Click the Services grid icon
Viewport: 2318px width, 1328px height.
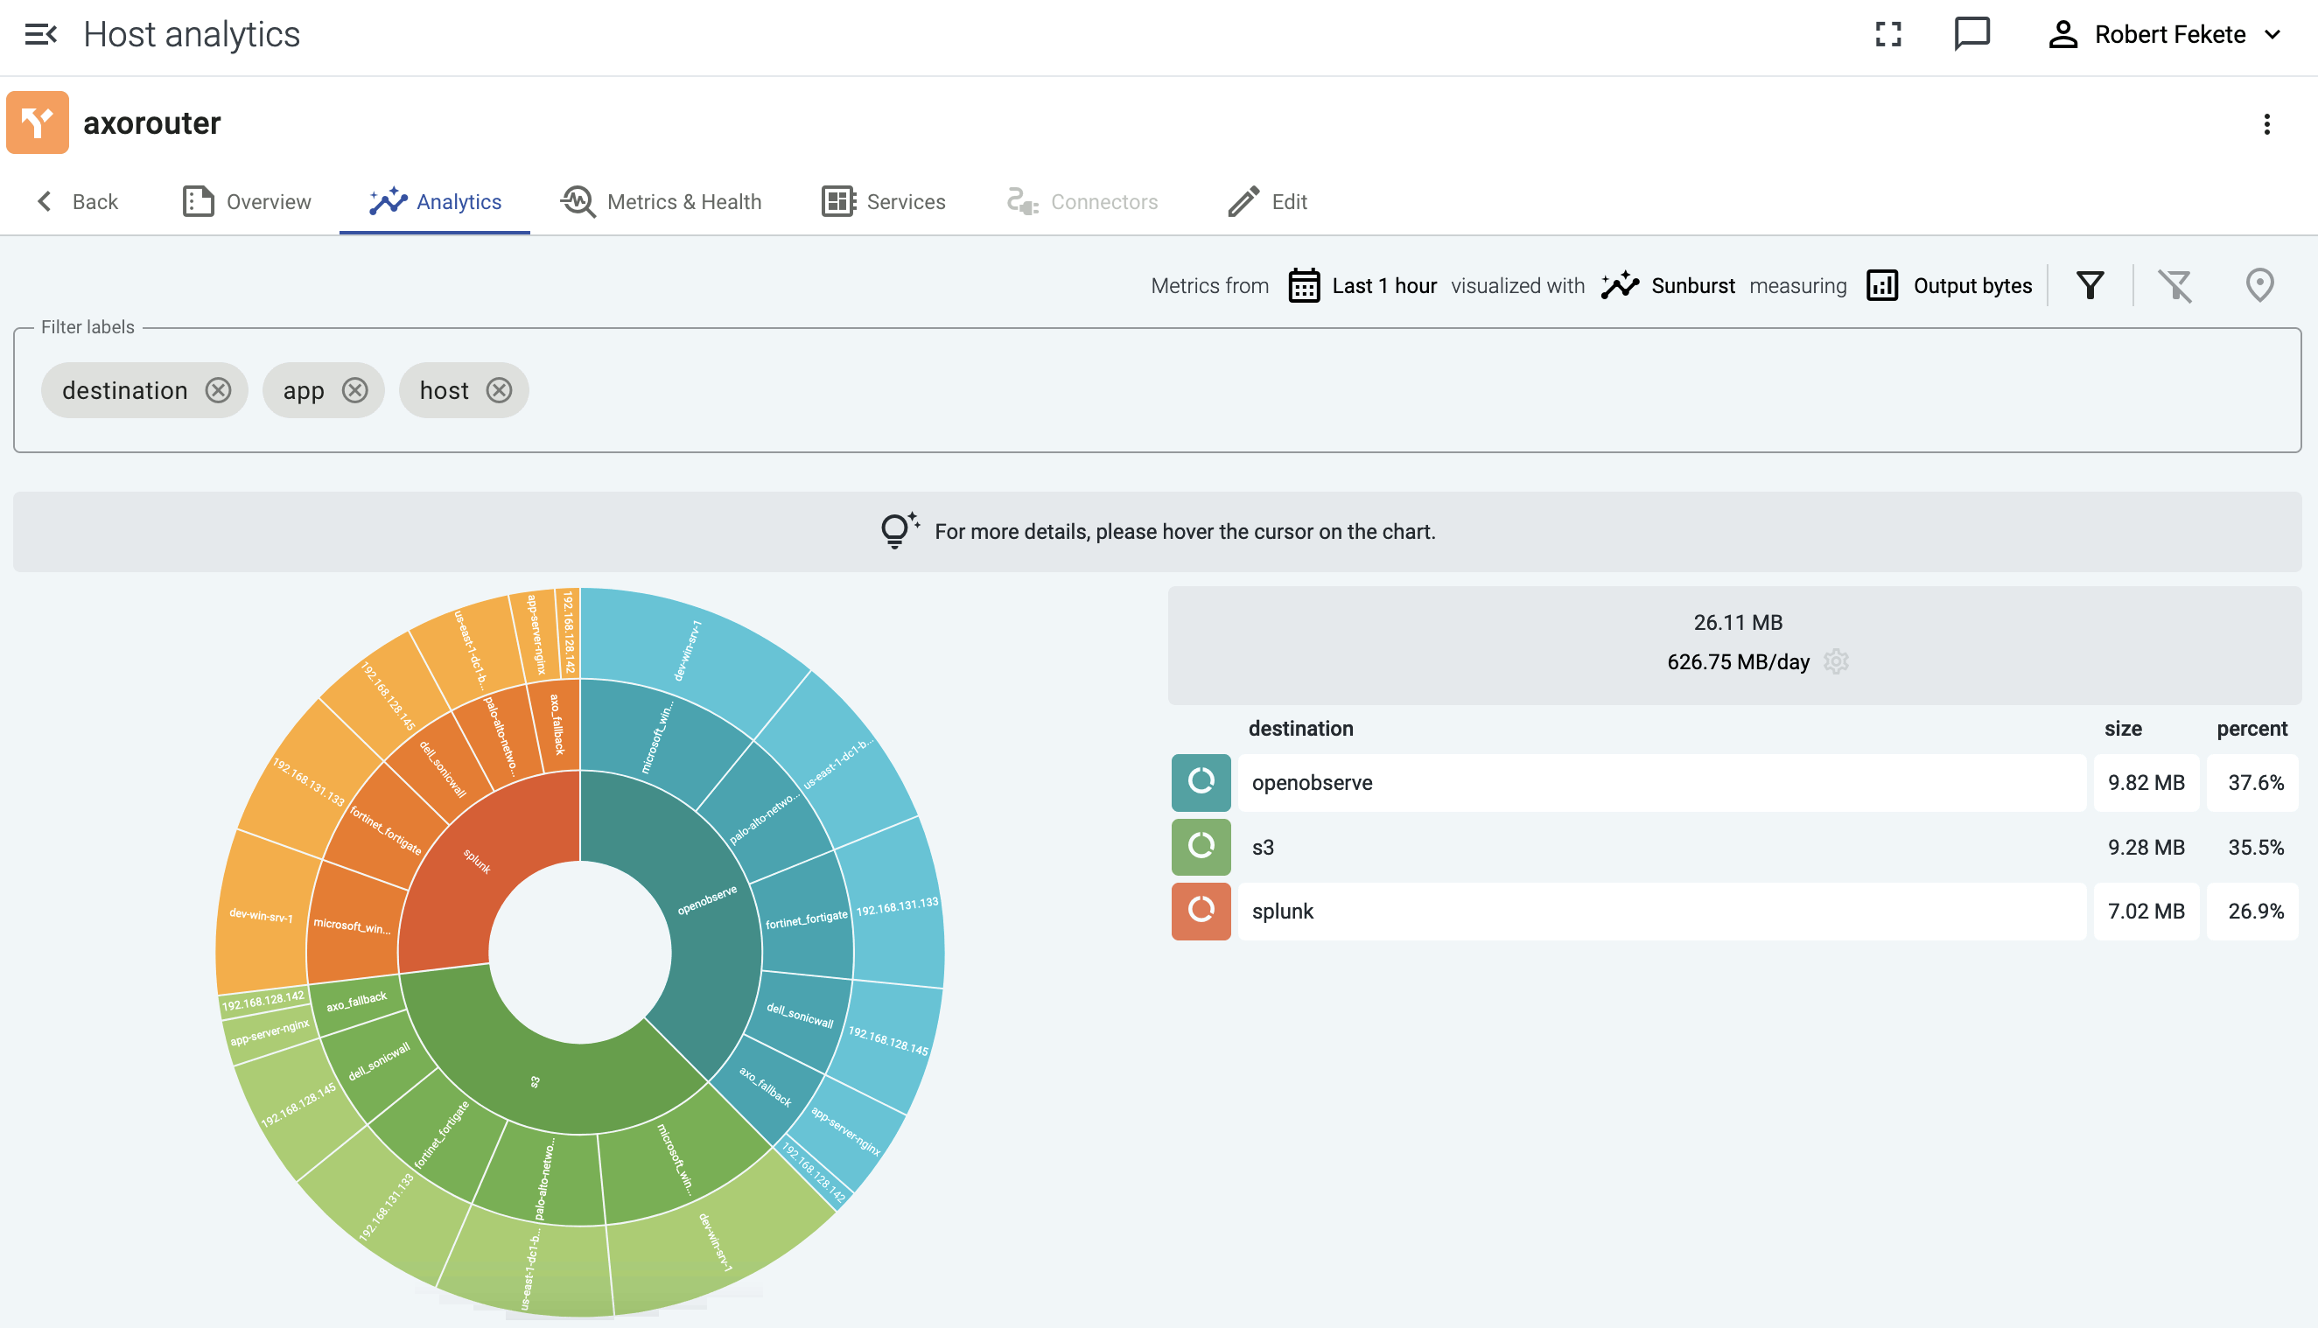pyautogui.click(x=837, y=201)
